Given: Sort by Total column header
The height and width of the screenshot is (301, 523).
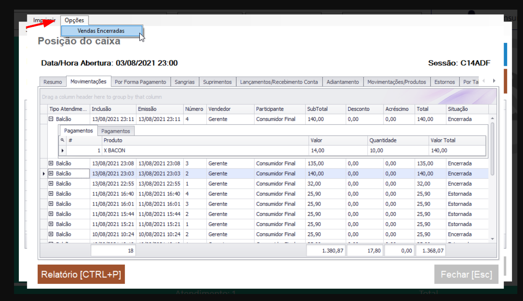Looking at the screenshot, I should (430, 109).
